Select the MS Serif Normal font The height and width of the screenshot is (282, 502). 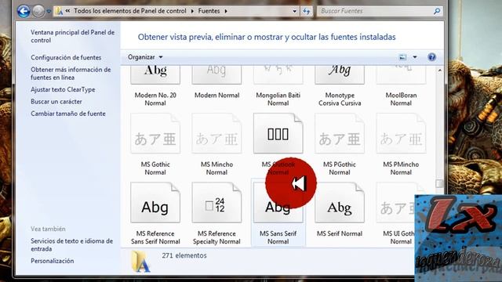pos(340,211)
